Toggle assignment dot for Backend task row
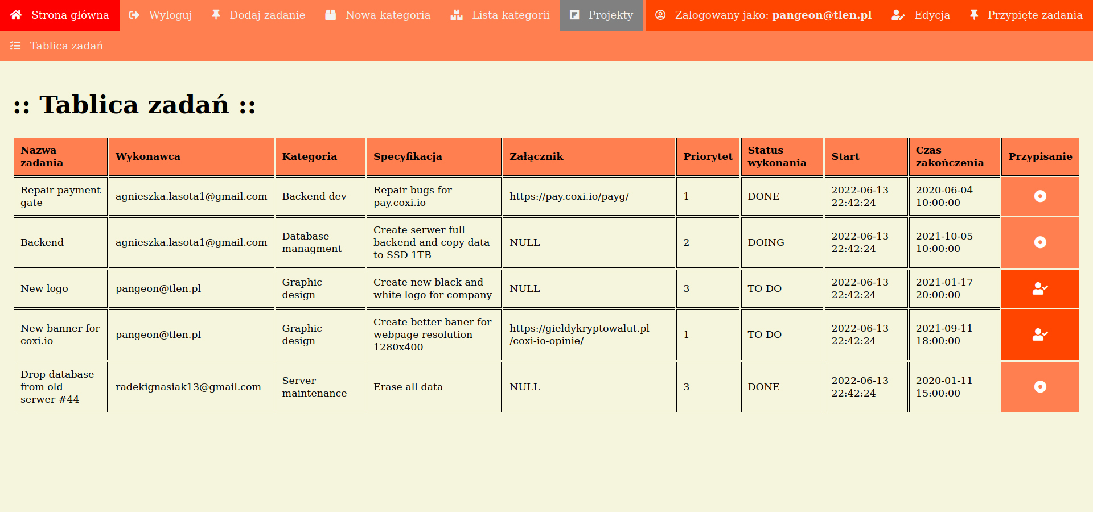 click(1040, 242)
